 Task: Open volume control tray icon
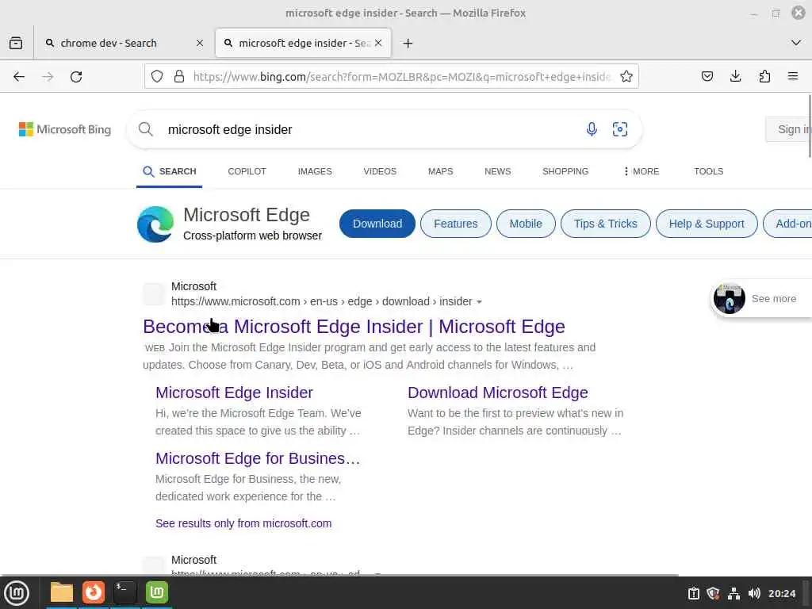(754, 593)
